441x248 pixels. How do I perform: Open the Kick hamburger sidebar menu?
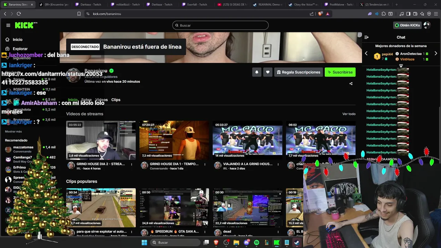coord(8,25)
